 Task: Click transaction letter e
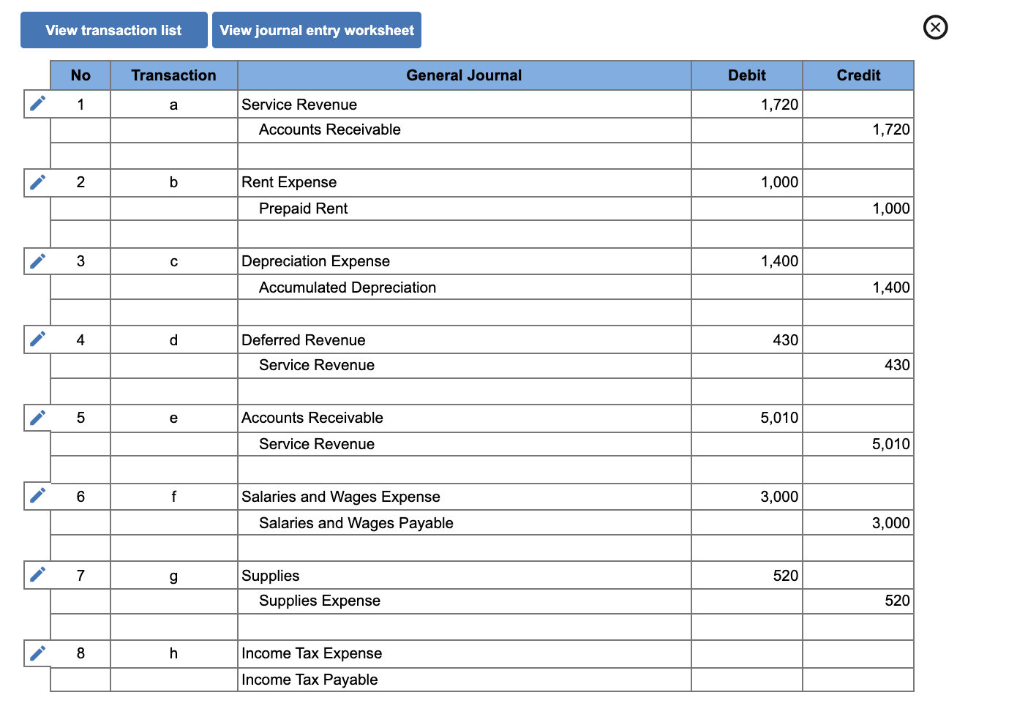click(174, 418)
